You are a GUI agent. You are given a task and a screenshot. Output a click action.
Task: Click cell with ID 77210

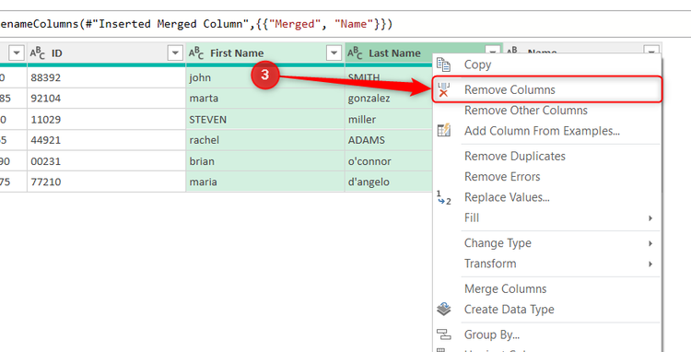[x=106, y=182]
